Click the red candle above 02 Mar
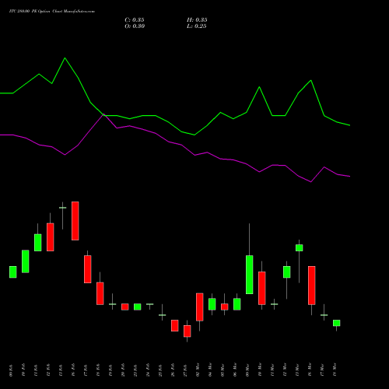Viewport: 389px width, 389px height. 200,307
